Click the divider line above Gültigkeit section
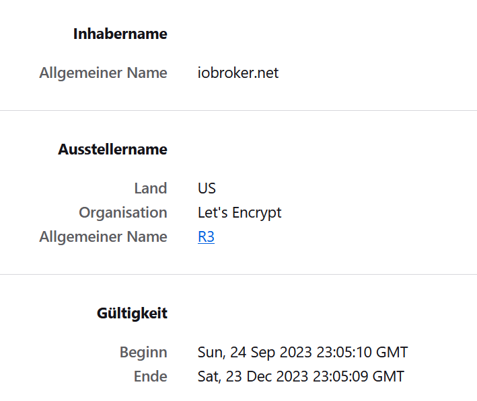 click(238, 274)
